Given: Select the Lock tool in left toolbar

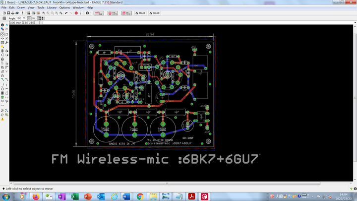Looking at the screenshot, I should click(2, 59).
